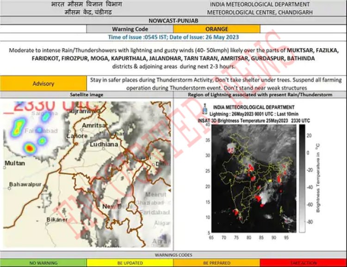347x267 pixels.
Task: Click the Amritsar label on map
Action: pos(94,125)
